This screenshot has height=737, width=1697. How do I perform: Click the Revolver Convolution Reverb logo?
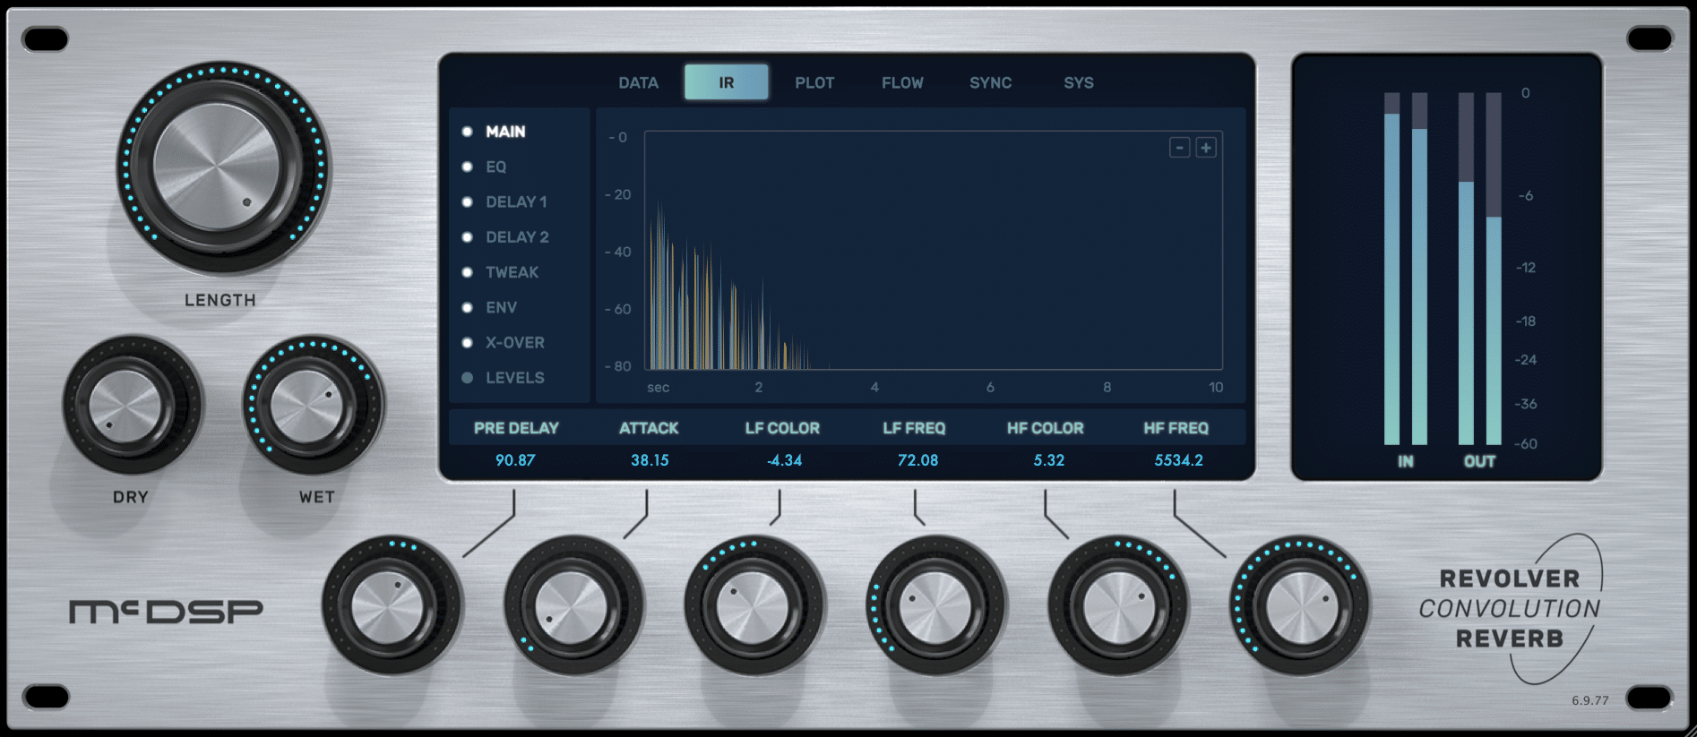(x=1510, y=609)
